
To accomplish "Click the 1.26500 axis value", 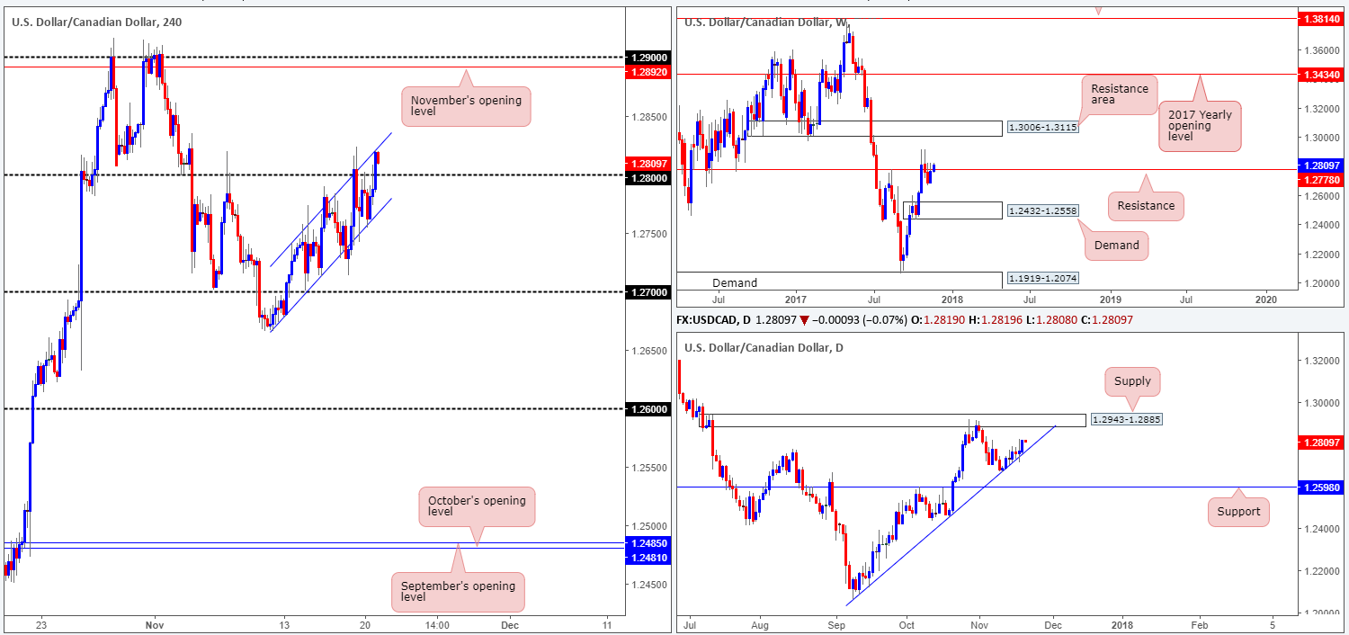I will (x=648, y=351).
